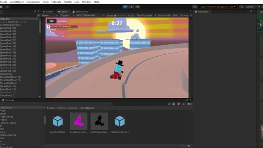Image resolution: width=263 pixels, height=148 pixels.
Task: Open the Hierarchy panel three-dot menu
Action: [x=38, y=12]
